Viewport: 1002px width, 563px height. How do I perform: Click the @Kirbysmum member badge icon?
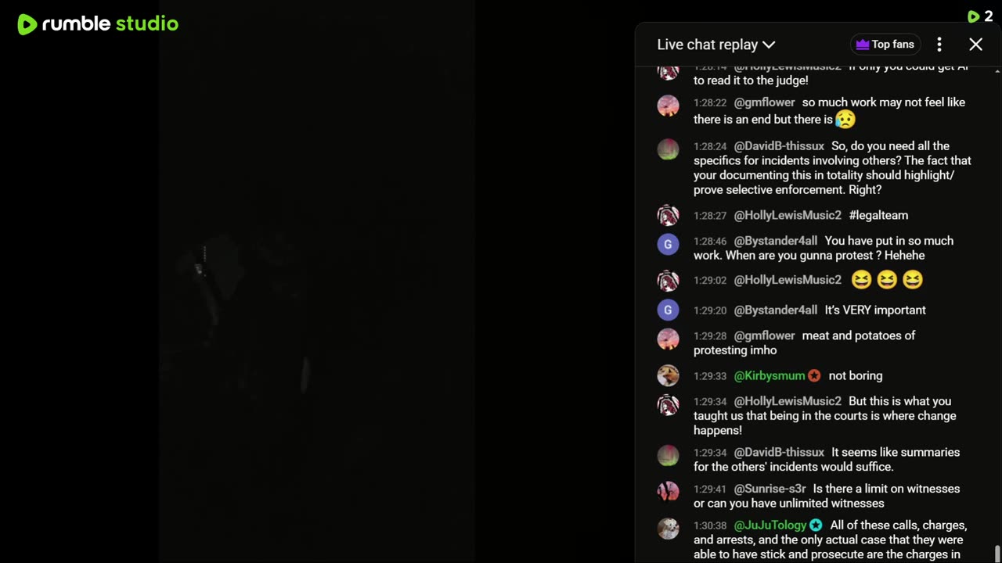click(x=814, y=376)
